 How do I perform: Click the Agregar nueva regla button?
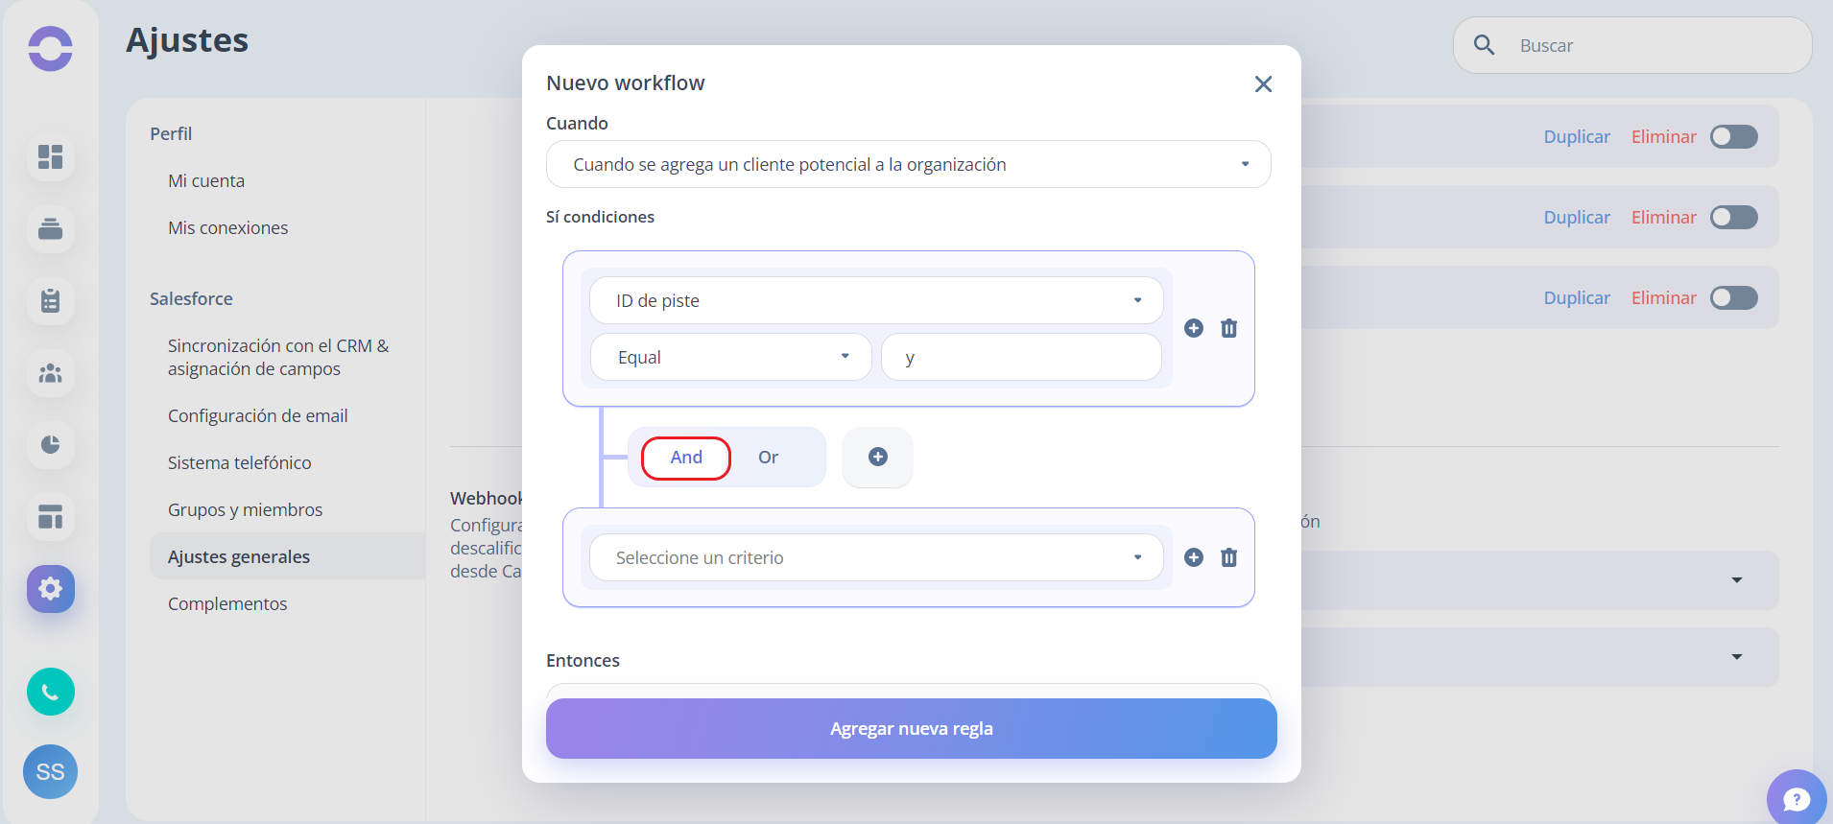coord(912,728)
